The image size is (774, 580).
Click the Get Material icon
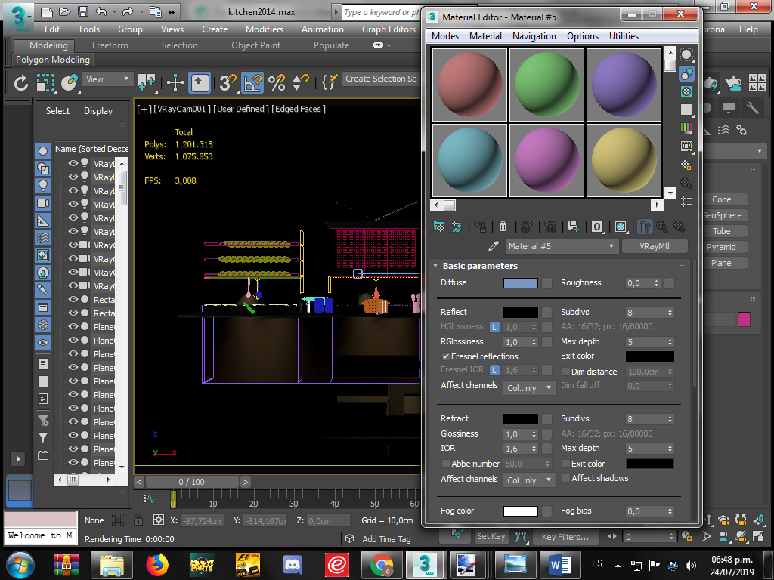(438, 226)
